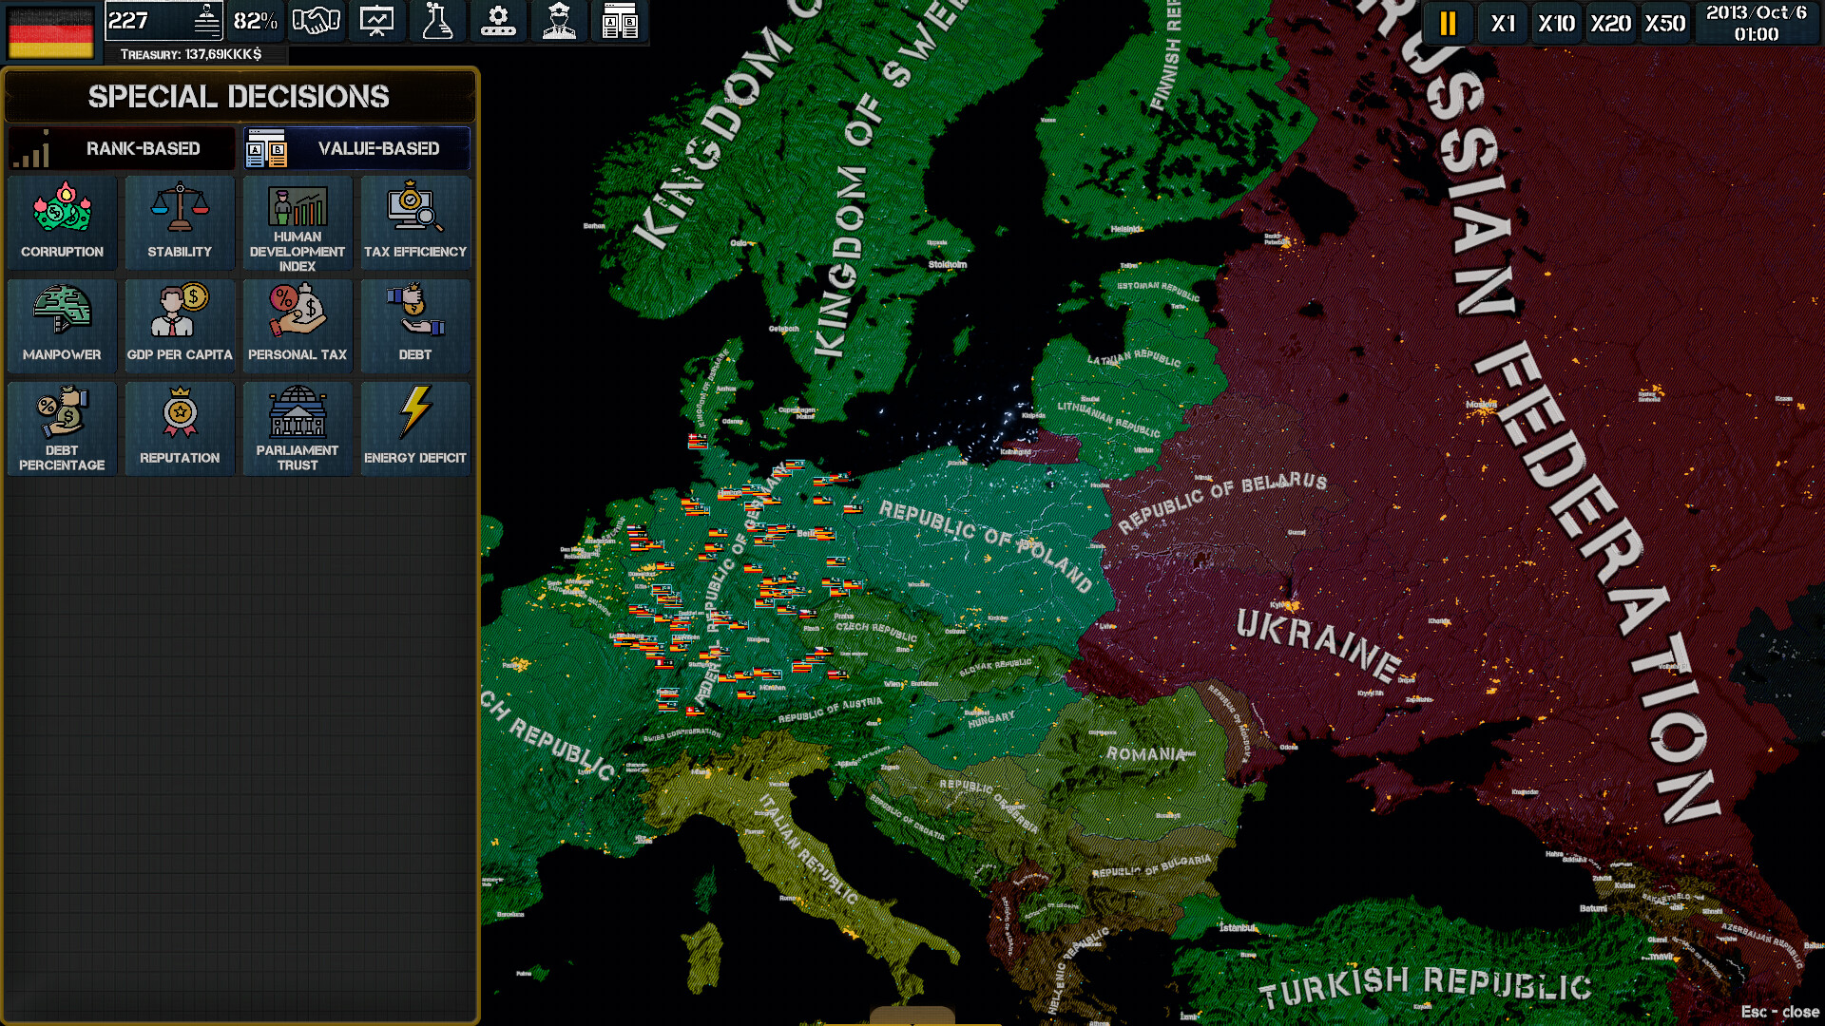
Task: Click Esc - close label
Action: (x=1779, y=1012)
